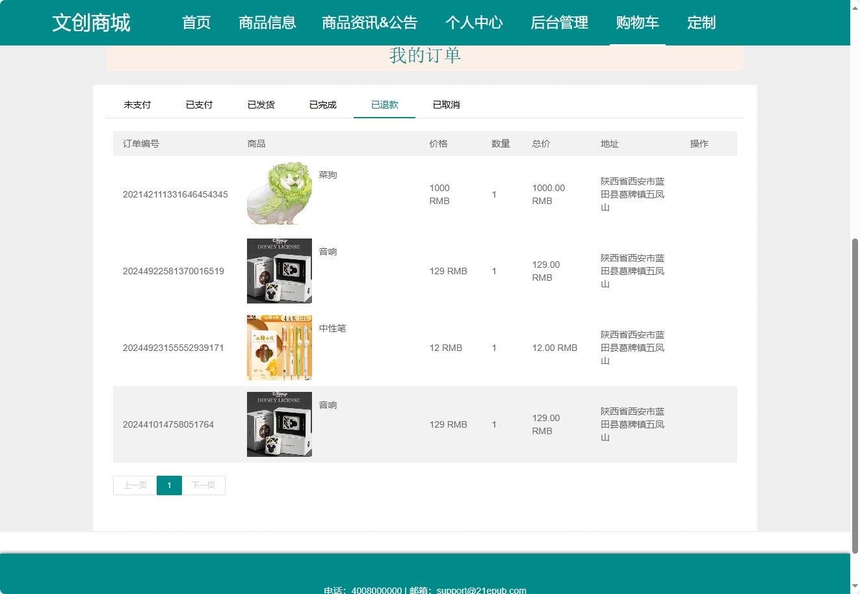Click page number 1 in pagination

coord(169,485)
